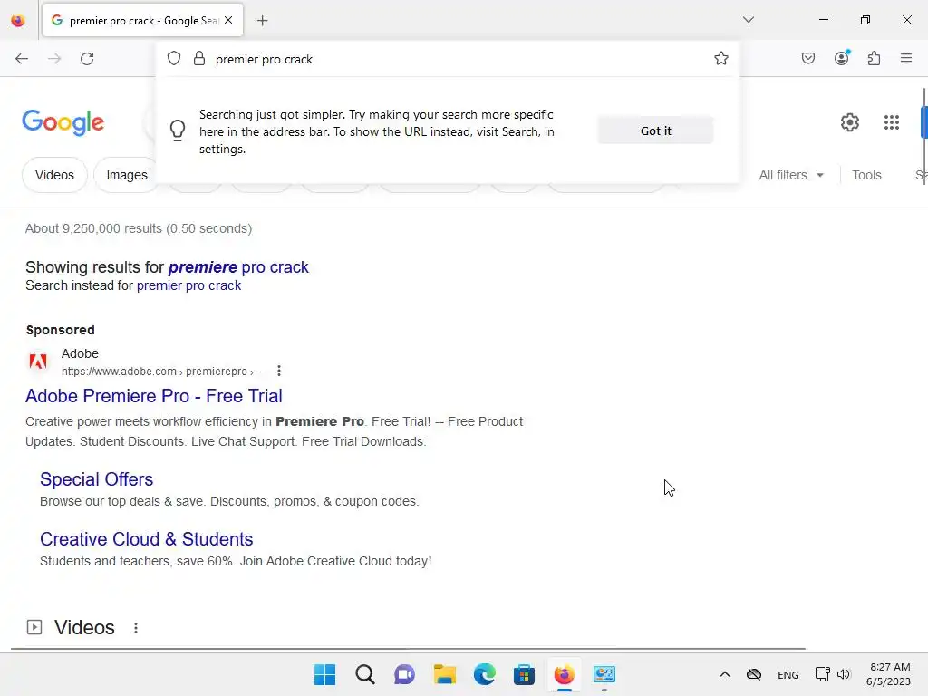Viewport: 928px width, 696px height.
Task: Search instead for premier pro crack
Action: [188, 285]
